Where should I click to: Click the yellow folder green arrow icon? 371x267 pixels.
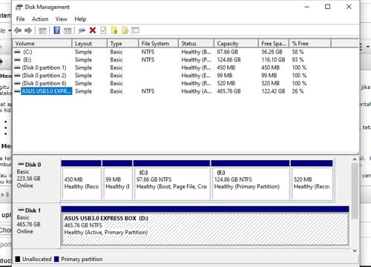[x=114, y=30]
